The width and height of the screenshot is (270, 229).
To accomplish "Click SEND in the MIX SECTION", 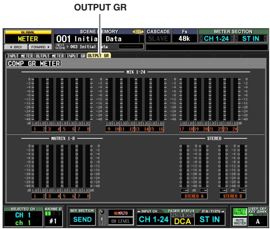I will (82, 219).
